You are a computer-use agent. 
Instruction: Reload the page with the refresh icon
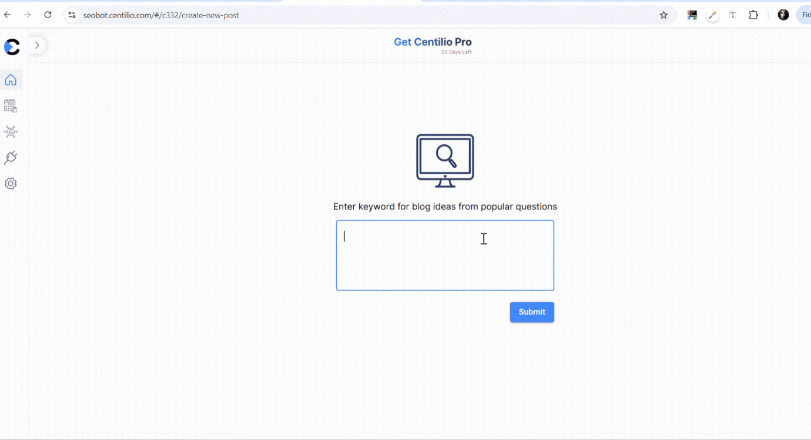pyautogui.click(x=48, y=15)
